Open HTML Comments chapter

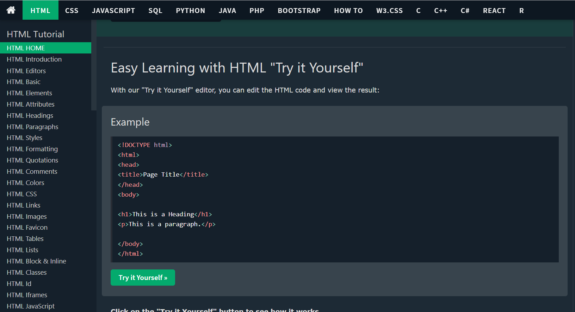click(45, 171)
